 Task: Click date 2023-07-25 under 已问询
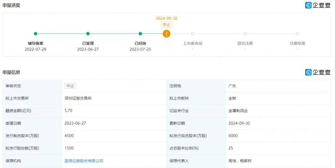click(x=141, y=49)
